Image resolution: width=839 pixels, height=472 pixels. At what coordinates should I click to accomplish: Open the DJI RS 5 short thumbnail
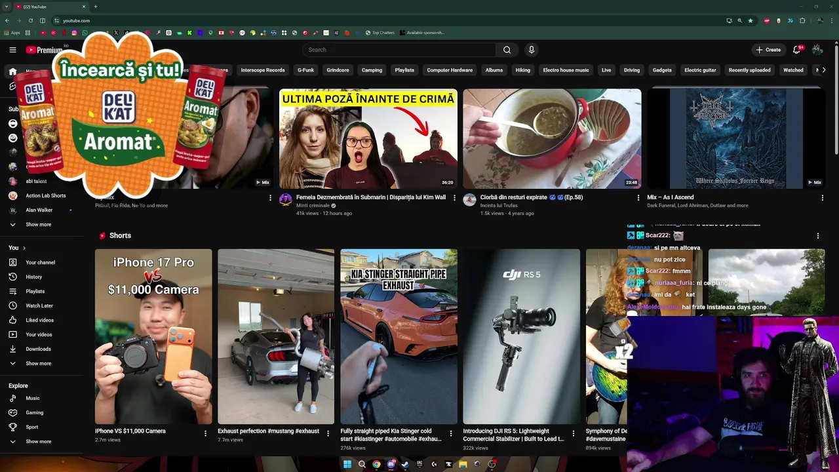coord(522,336)
